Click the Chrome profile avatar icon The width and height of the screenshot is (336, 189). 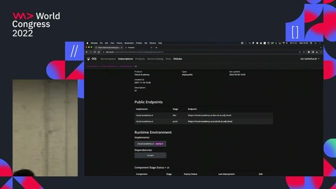click(x=317, y=52)
